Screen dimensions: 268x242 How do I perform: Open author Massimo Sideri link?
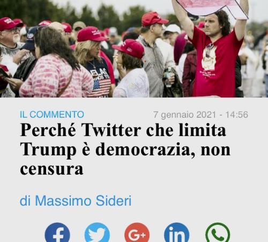pos(76,201)
